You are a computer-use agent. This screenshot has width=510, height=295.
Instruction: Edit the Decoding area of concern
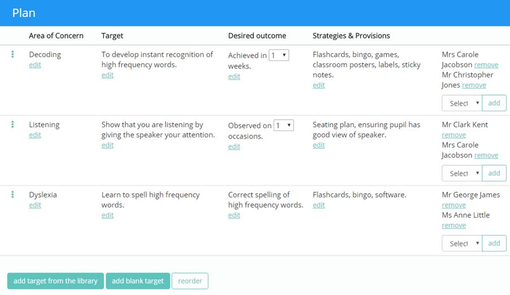coord(35,65)
